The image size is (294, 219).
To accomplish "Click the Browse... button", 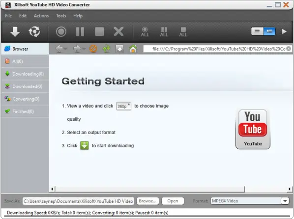I will point(147,201).
